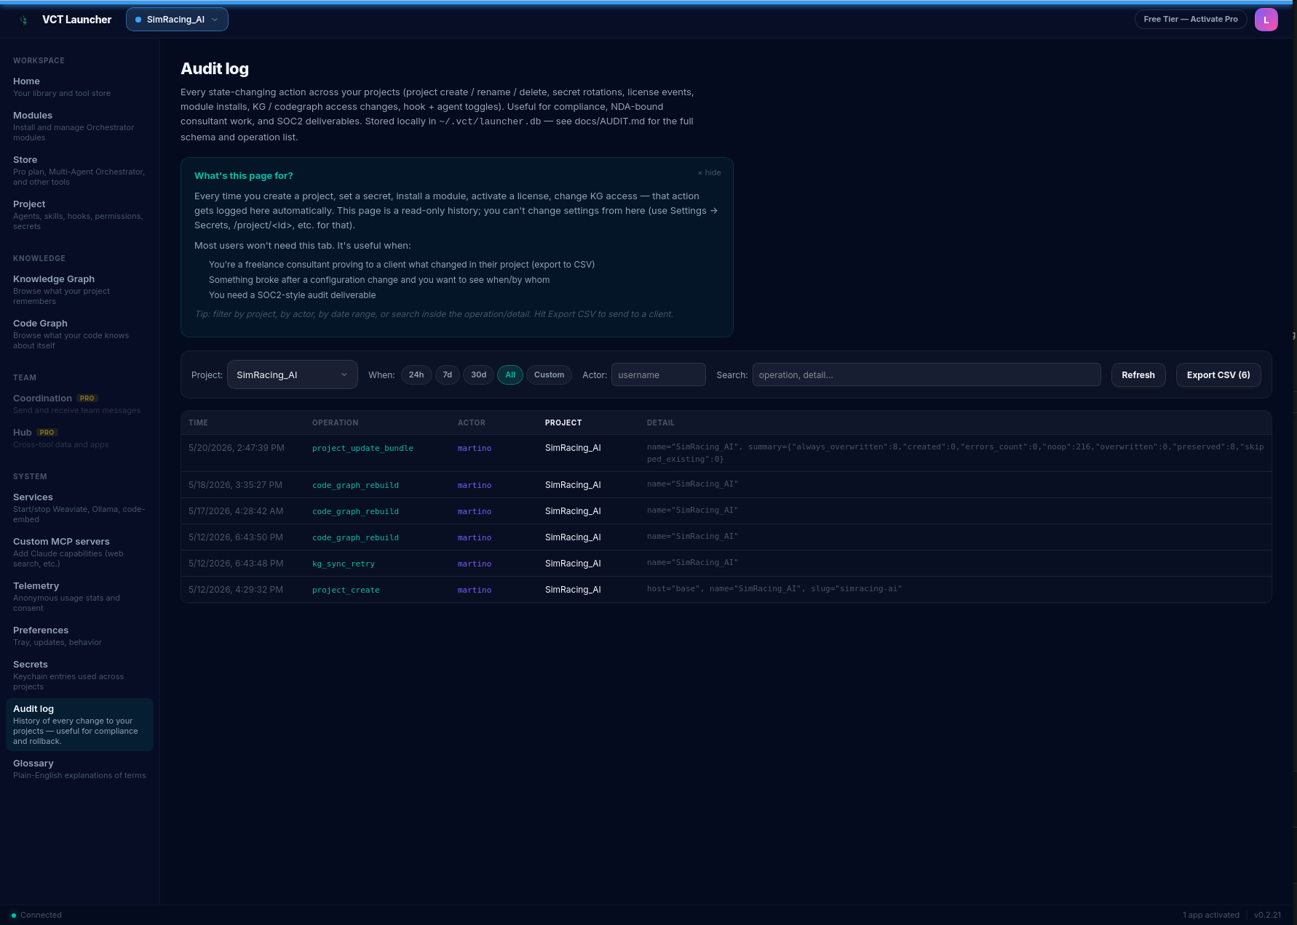Viewport: 1297px width, 925px height.
Task: Open the SimRacing_AI project switcher in header
Action: click(177, 20)
